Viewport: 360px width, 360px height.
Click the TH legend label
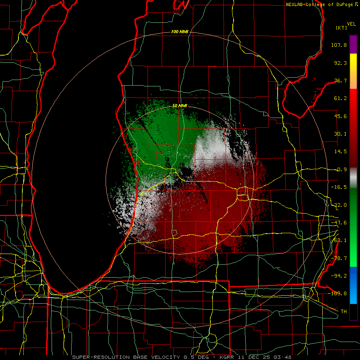(344, 311)
